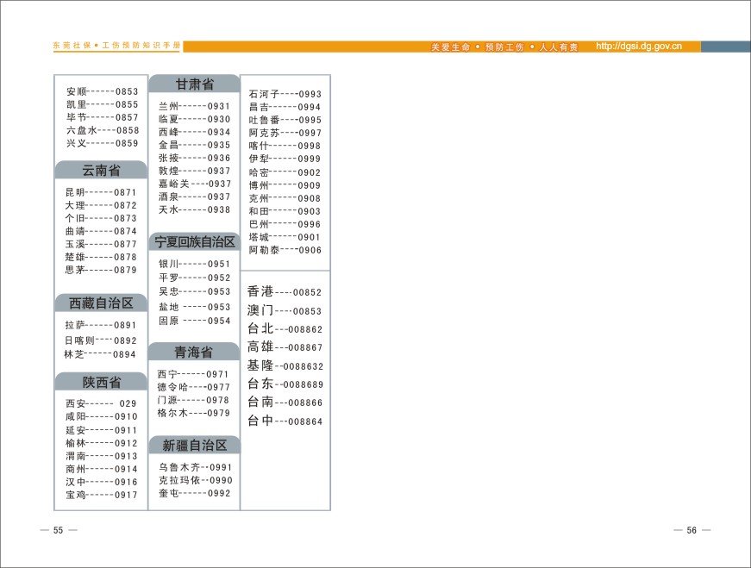The width and height of the screenshot is (751, 568).
Task: Click the 楚雄 0878 entry
Action: click(x=101, y=257)
